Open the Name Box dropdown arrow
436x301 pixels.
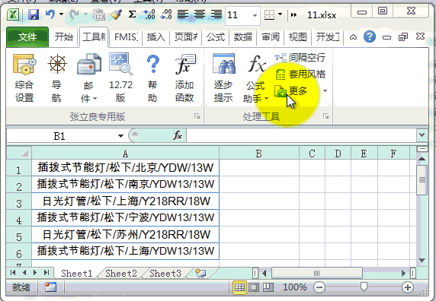120,136
